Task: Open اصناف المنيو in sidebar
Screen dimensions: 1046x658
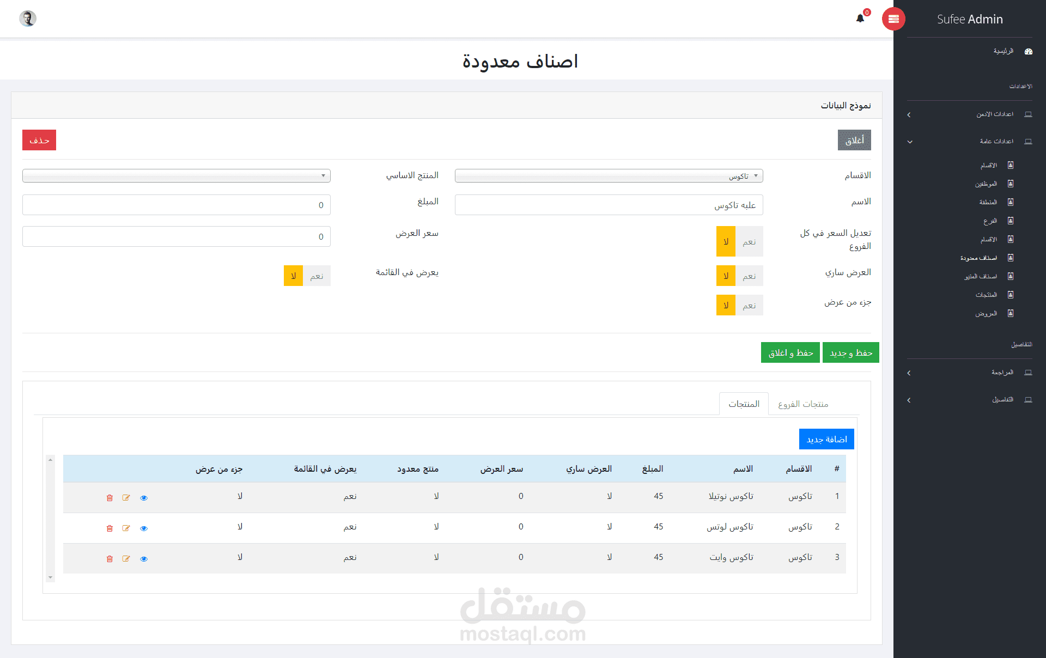Action: click(x=981, y=277)
